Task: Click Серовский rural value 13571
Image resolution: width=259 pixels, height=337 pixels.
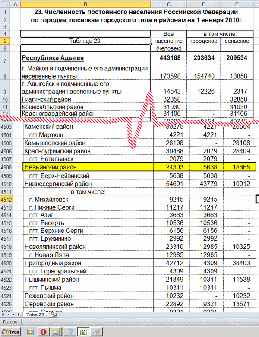Action: 240,304
